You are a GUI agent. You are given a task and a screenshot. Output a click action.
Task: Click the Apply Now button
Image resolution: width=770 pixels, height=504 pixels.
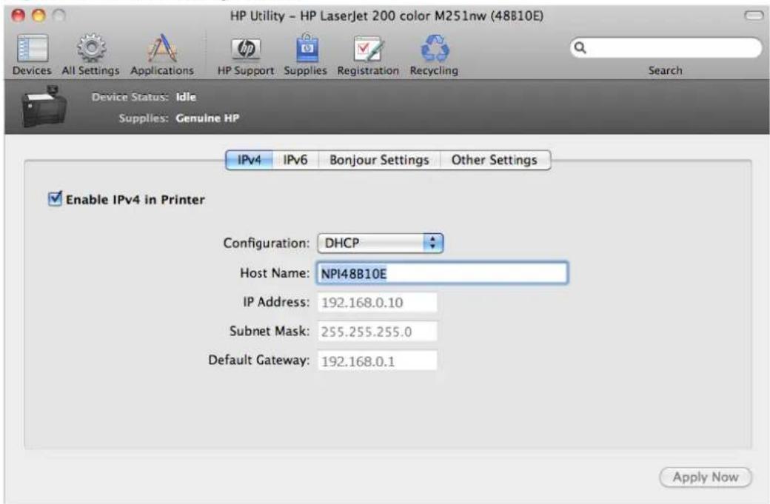click(x=706, y=477)
